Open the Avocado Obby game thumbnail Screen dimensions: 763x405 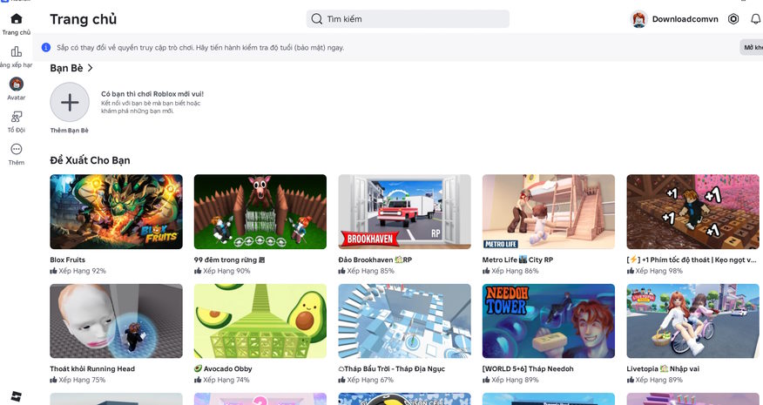point(260,321)
